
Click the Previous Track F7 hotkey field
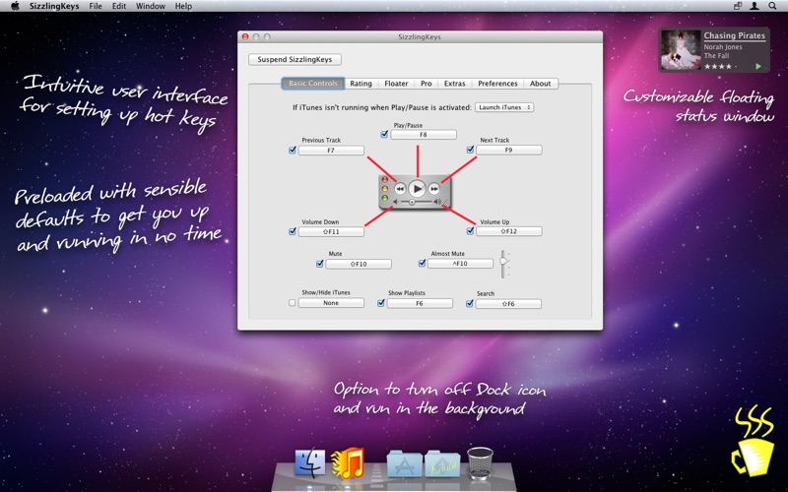331,151
